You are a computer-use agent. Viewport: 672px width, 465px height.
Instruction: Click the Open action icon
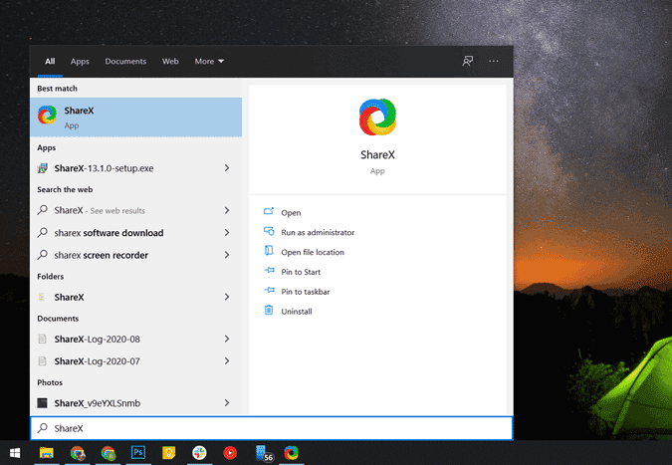point(269,211)
